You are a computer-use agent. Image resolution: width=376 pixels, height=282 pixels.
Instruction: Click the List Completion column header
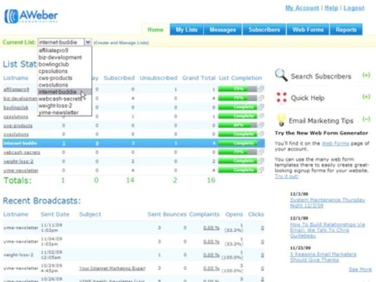coord(240,78)
